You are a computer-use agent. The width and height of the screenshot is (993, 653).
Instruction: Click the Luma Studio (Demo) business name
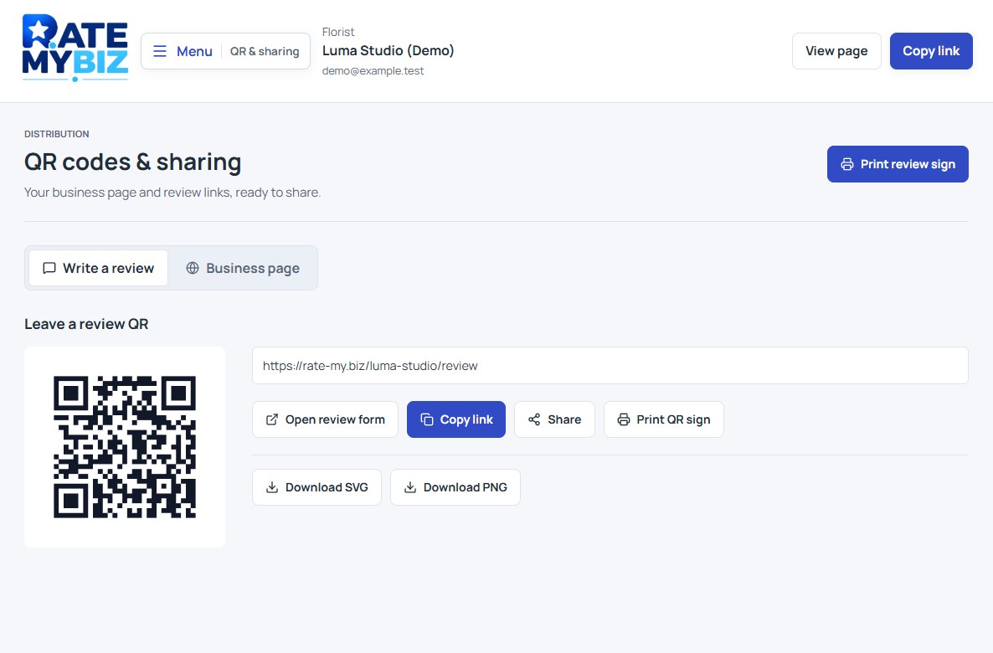(388, 51)
